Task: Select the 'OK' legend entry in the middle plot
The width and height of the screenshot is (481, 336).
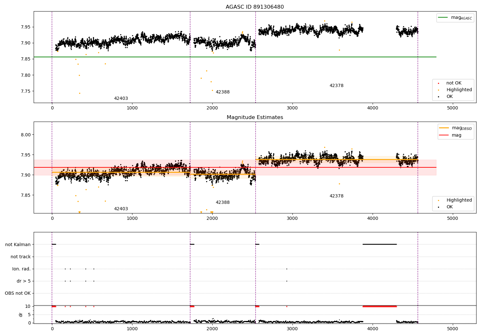Action: [x=450, y=207]
